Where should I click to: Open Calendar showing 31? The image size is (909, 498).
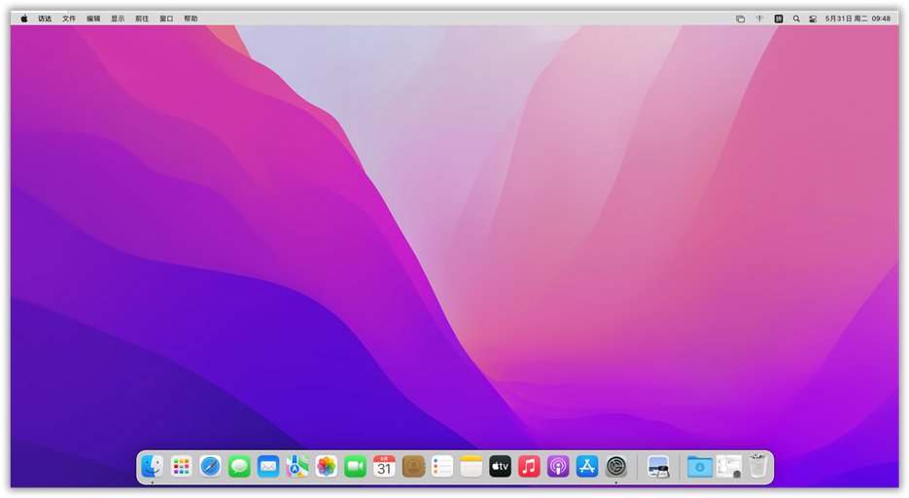click(384, 466)
